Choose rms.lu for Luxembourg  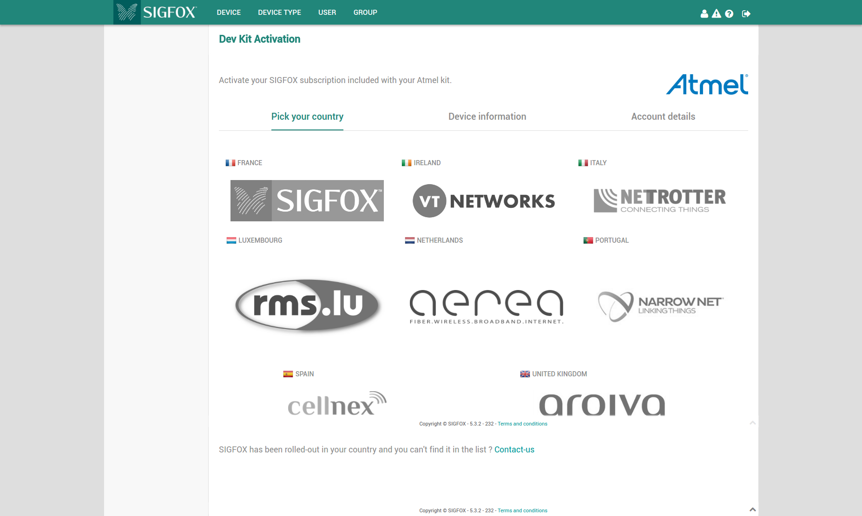(308, 305)
